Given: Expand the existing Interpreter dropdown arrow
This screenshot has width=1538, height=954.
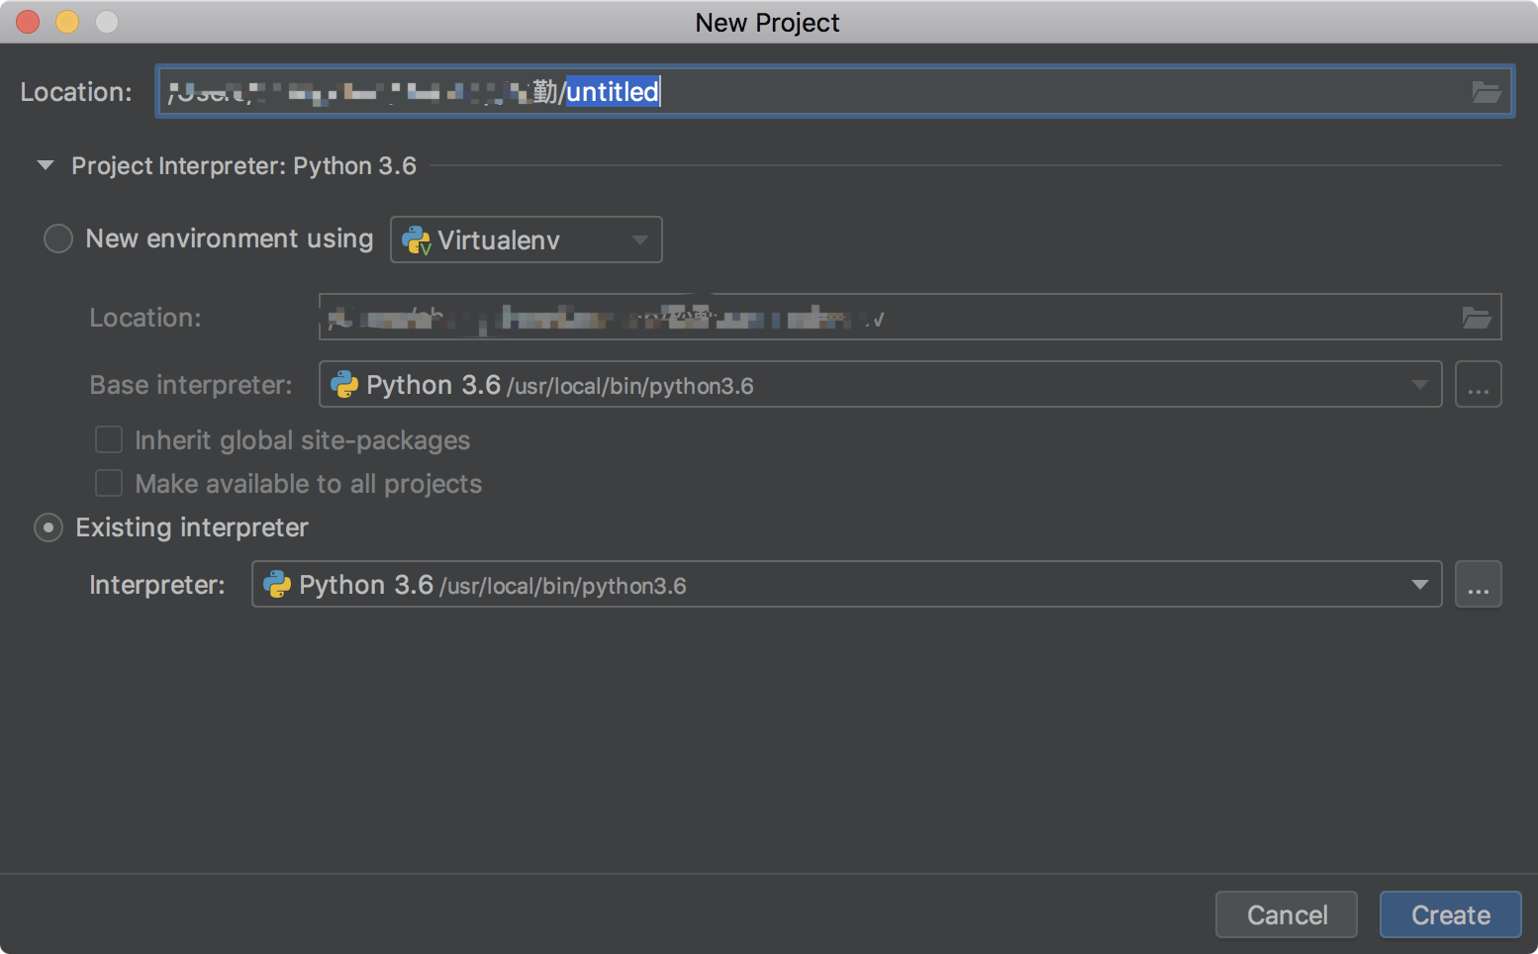Looking at the screenshot, I should (1419, 585).
